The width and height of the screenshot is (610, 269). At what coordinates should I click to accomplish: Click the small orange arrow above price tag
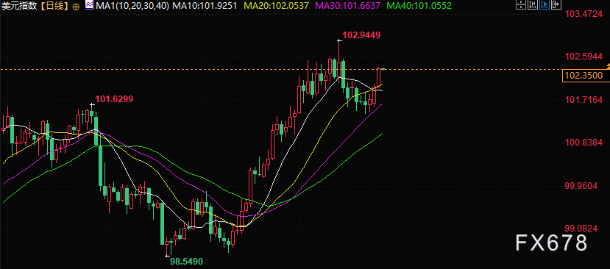608,65
